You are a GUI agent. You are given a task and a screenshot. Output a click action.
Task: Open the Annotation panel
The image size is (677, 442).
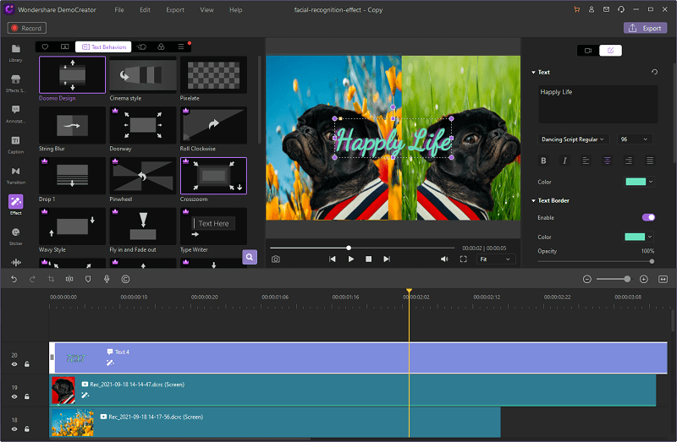[15, 114]
